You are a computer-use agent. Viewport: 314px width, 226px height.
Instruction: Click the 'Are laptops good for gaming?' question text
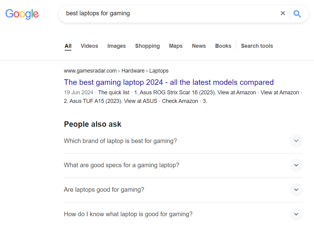click(x=104, y=190)
